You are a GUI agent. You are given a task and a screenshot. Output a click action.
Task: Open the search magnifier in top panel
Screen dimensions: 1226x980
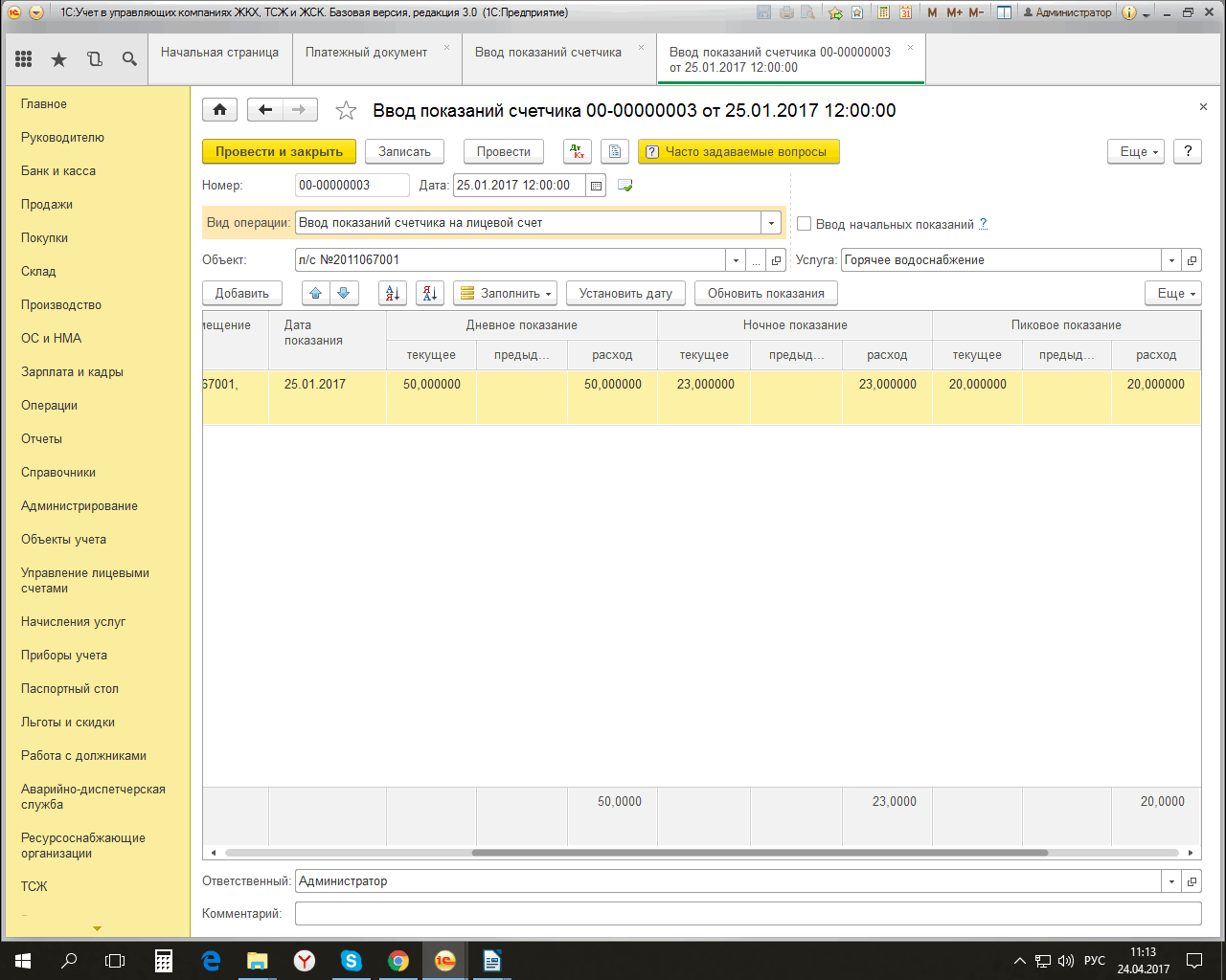point(129,59)
